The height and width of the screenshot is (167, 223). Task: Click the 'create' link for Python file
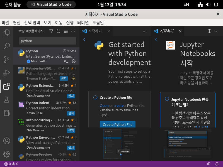pos(118,106)
